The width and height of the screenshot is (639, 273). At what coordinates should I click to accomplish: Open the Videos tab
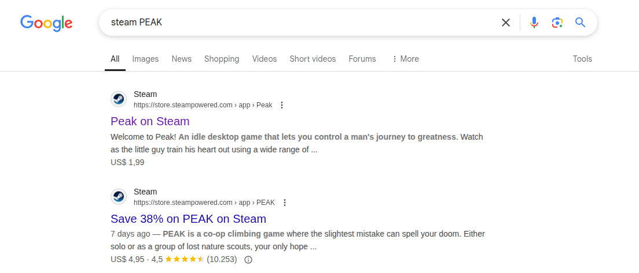point(265,59)
